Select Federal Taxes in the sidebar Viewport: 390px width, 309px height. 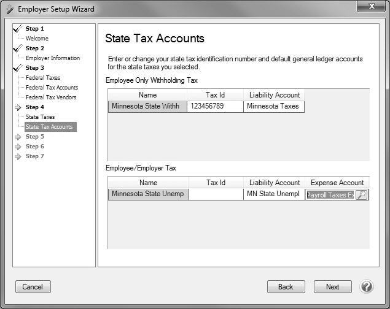(x=43, y=78)
